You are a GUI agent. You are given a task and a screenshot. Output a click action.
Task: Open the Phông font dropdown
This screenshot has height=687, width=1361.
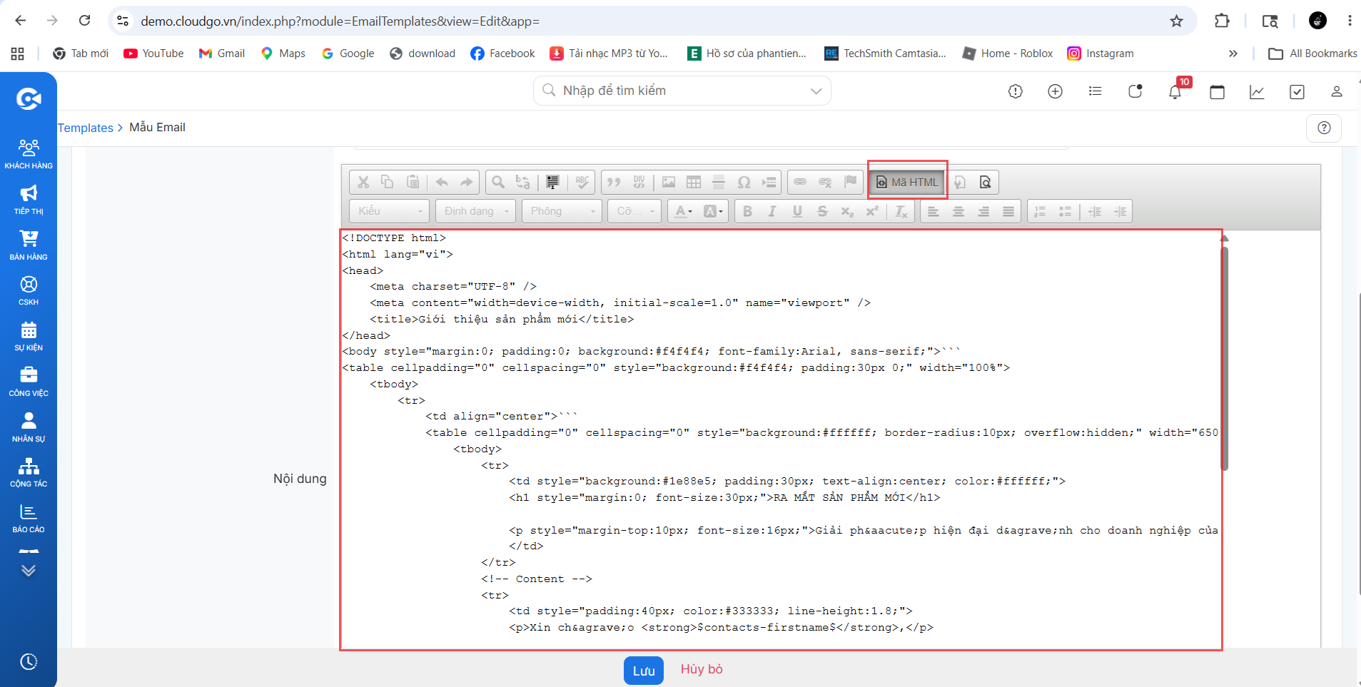pyautogui.click(x=562, y=211)
